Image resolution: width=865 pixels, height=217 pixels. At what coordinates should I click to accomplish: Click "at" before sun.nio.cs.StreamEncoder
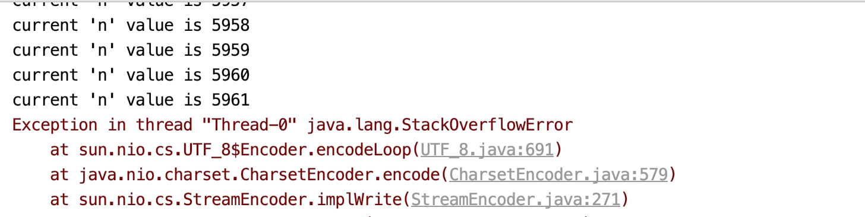pyautogui.click(x=60, y=200)
